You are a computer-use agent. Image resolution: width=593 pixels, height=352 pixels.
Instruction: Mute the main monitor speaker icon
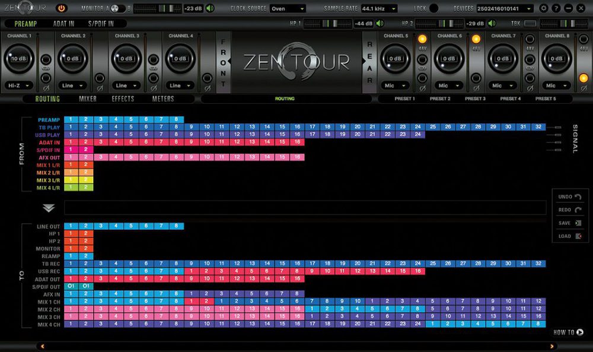[x=210, y=8]
